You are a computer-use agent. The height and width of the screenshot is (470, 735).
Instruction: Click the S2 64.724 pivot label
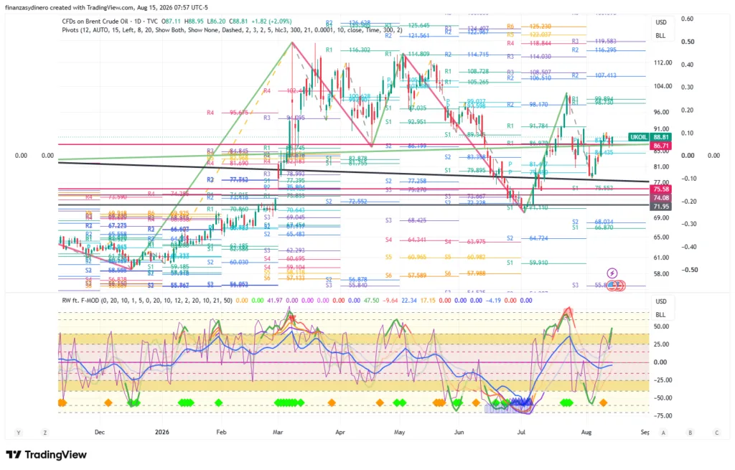coord(529,238)
